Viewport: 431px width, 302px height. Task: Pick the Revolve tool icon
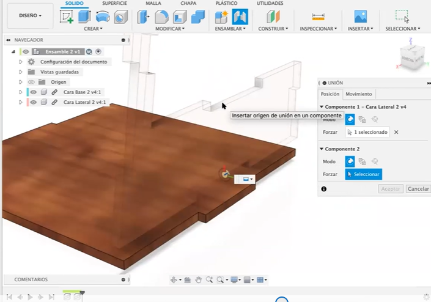coord(103,17)
